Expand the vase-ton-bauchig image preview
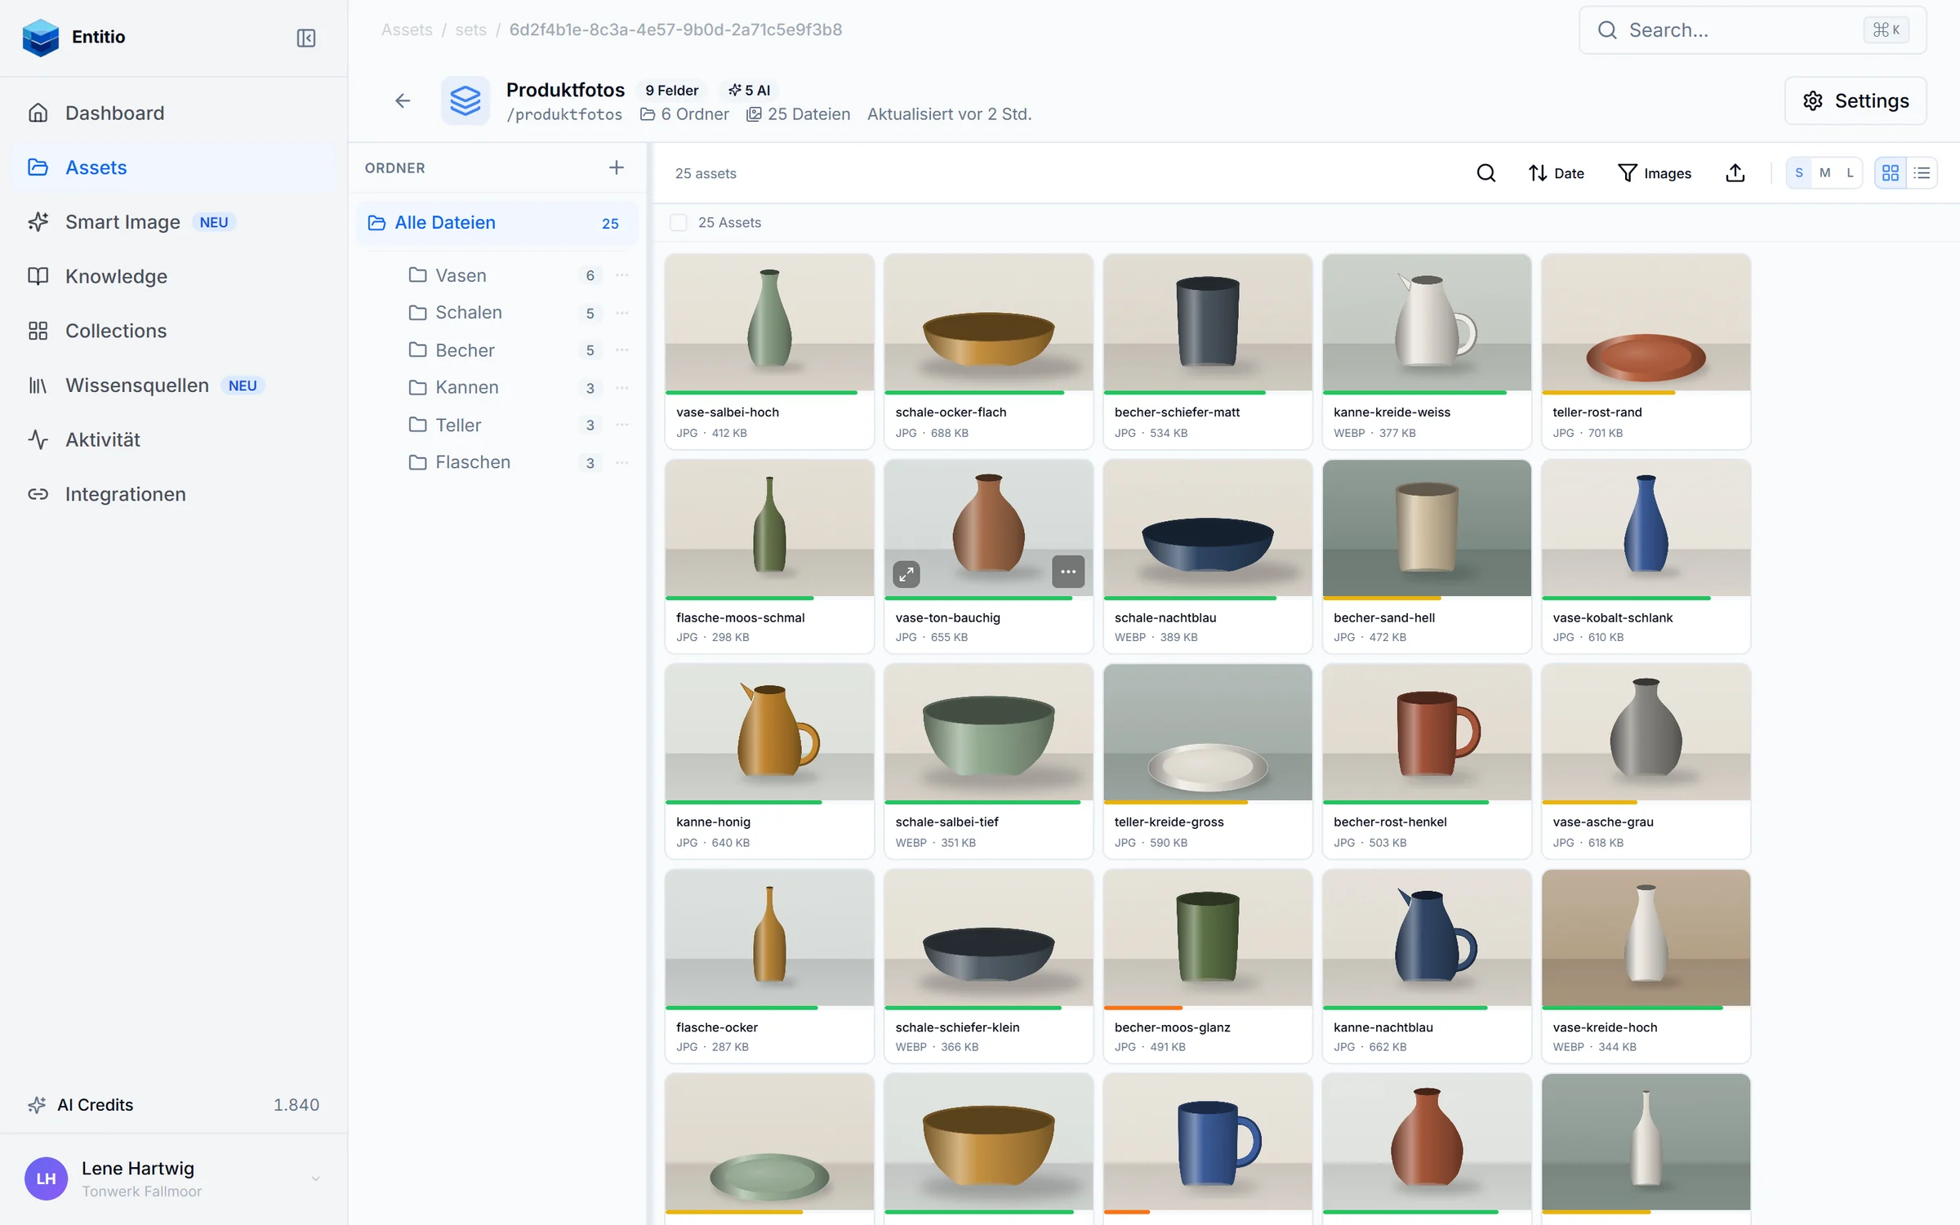Image resolution: width=1960 pixels, height=1225 pixels. 906,573
